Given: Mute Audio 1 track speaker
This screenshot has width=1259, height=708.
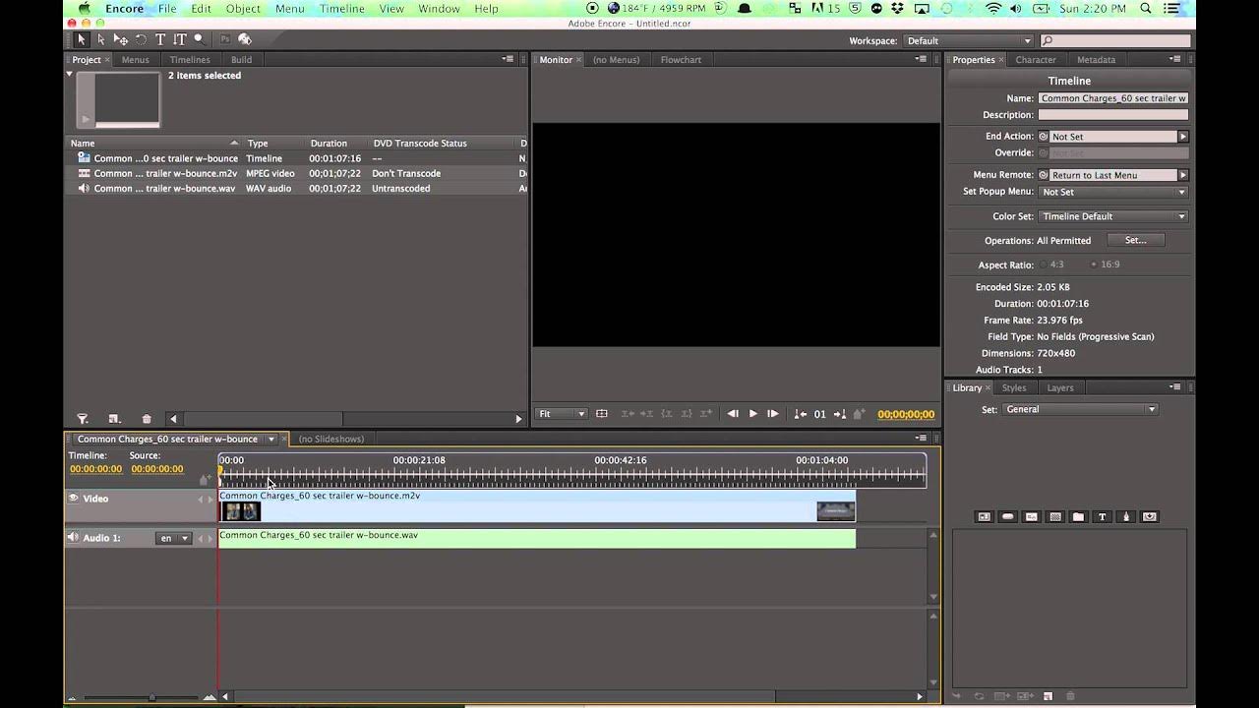Looking at the screenshot, I should tap(73, 538).
